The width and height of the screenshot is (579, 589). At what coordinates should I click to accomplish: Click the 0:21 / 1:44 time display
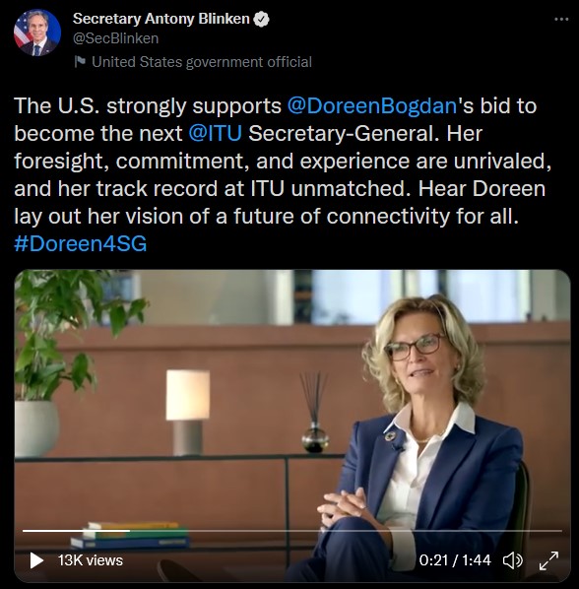(455, 560)
